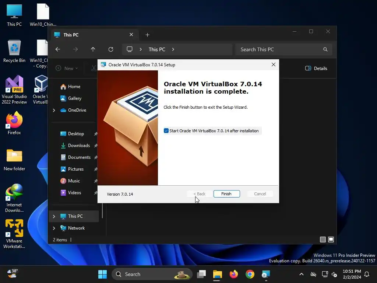
Task: Select Recycle Bin desktop icon
Action: [14, 51]
